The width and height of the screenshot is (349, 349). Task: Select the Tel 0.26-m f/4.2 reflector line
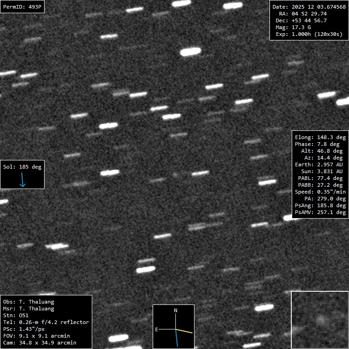click(46, 322)
